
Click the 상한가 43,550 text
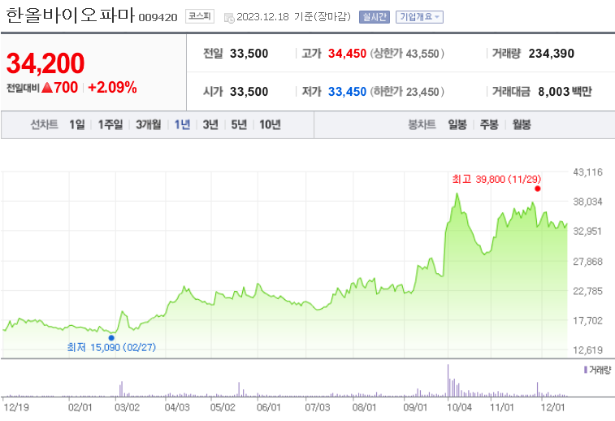point(407,54)
